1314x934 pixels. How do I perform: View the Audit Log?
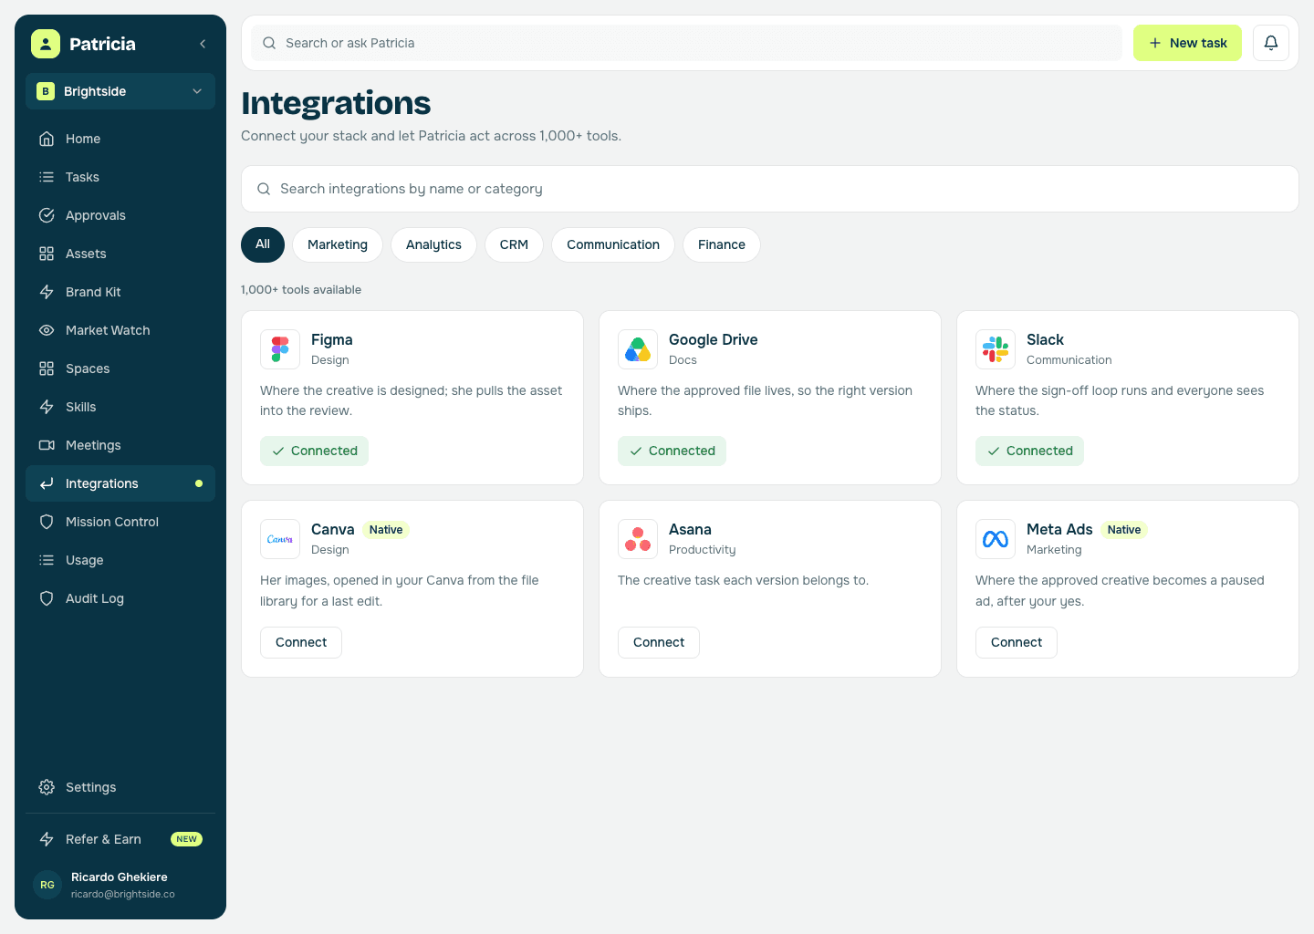tap(120, 598)
